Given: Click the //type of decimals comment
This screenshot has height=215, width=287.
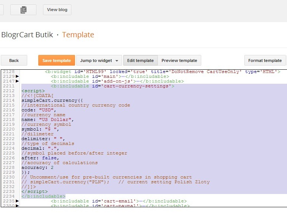Looking at the screenshot, I should coord(48,143).
